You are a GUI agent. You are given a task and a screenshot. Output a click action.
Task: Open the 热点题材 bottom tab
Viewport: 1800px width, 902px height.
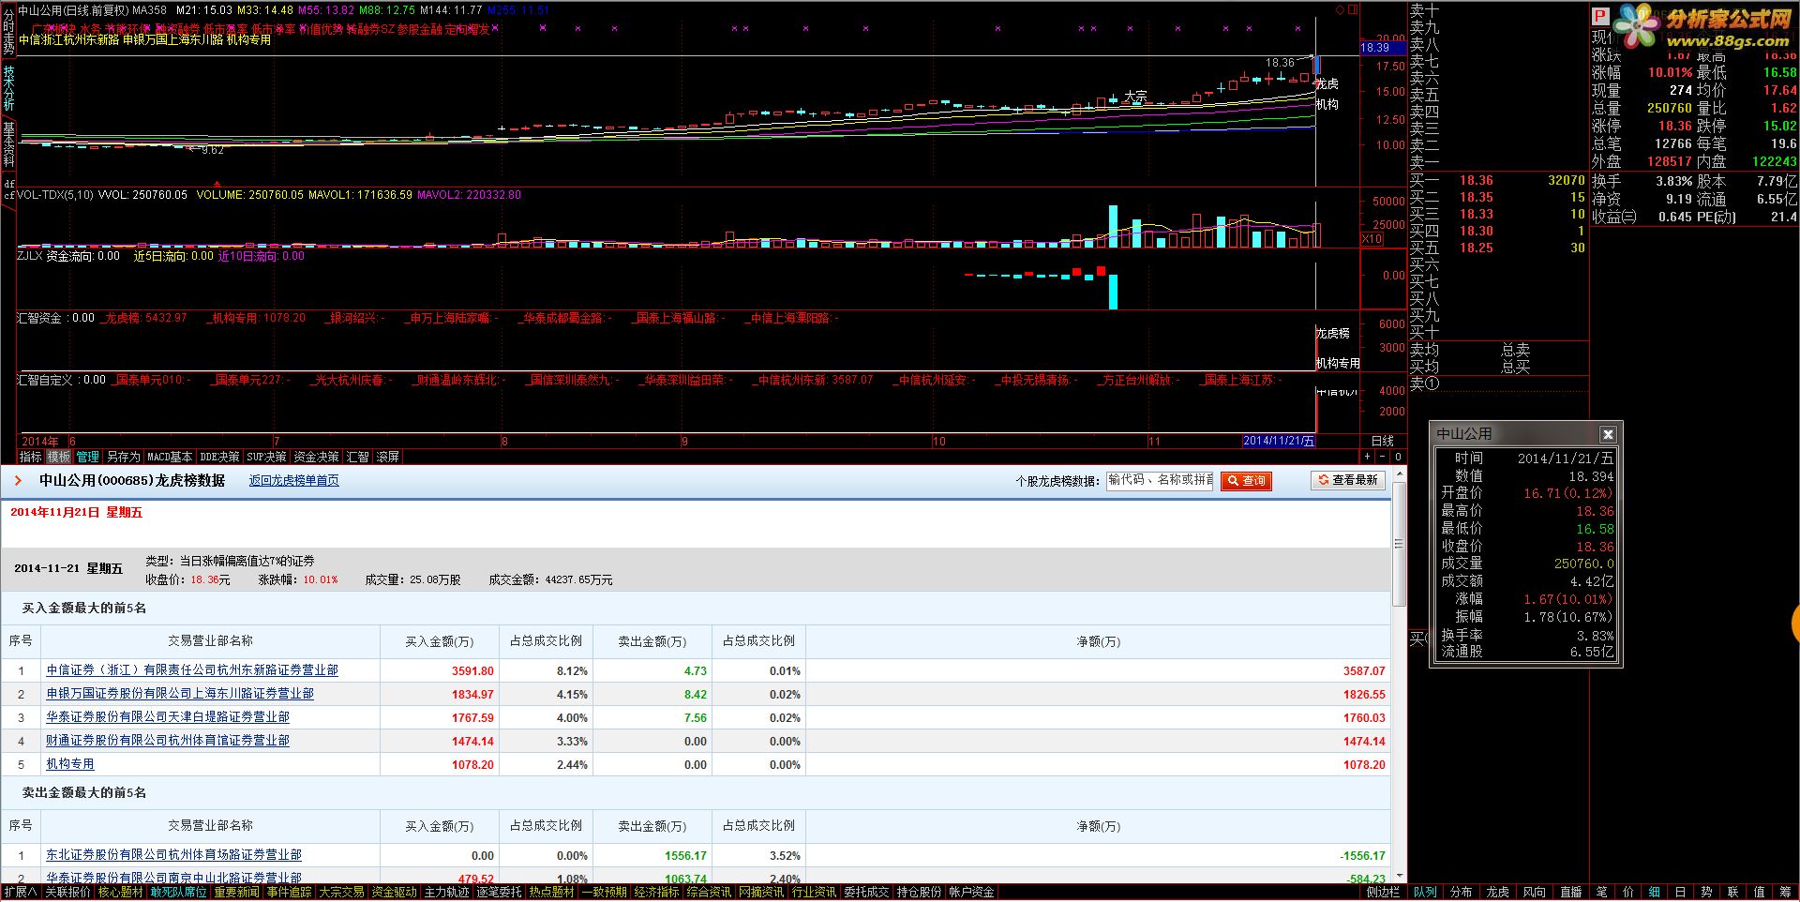(x=551, y=893)
